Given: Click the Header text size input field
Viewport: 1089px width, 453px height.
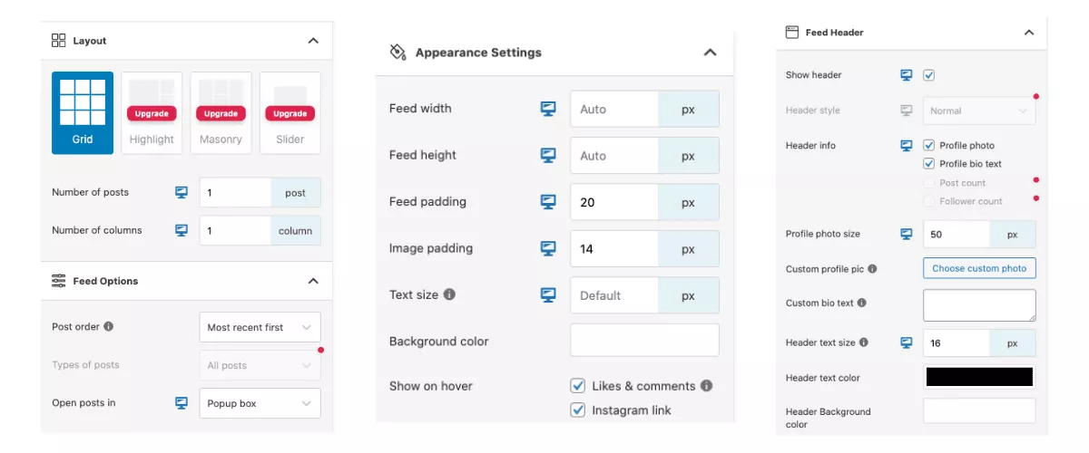Looking at the screenshot, I should pos(957,342).
